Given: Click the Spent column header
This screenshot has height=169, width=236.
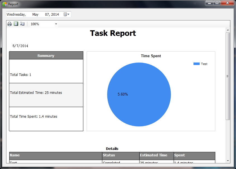Looking at the screenshot, I should (194, 155).
